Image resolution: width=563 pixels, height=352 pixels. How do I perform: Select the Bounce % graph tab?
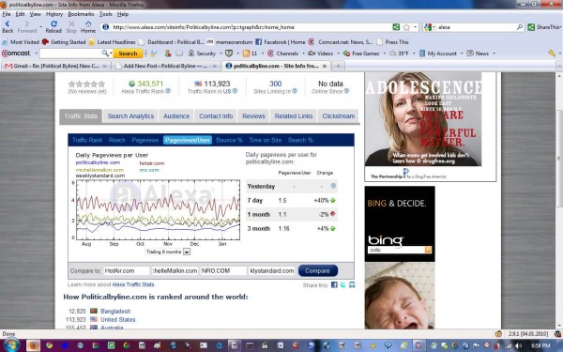click(230, 140)
